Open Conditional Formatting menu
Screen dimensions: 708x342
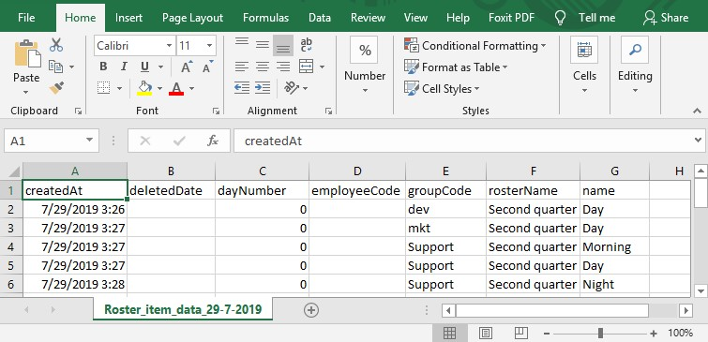[x=475, y=46]
